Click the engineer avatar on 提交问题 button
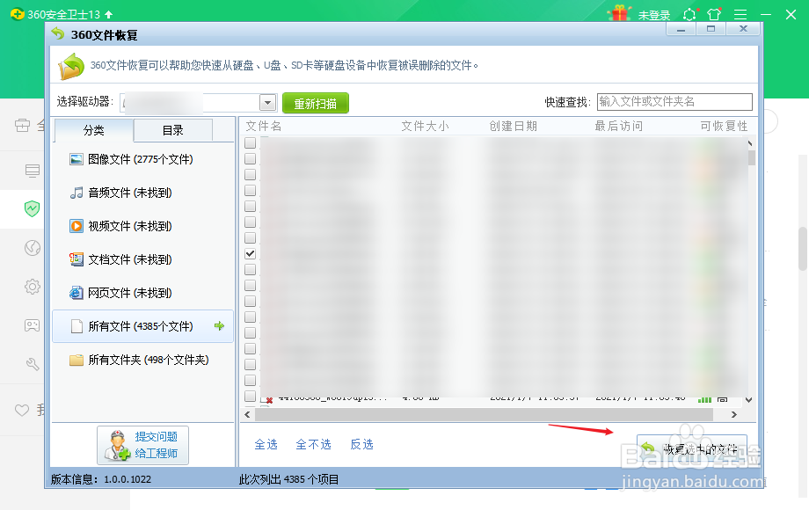Image resolution: width=809 pixels, height=510 pixels. point(116,445)
